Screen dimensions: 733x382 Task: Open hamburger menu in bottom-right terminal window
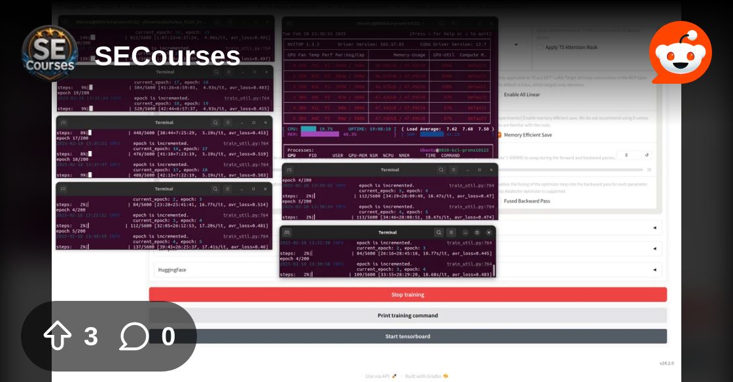[452, 232]
